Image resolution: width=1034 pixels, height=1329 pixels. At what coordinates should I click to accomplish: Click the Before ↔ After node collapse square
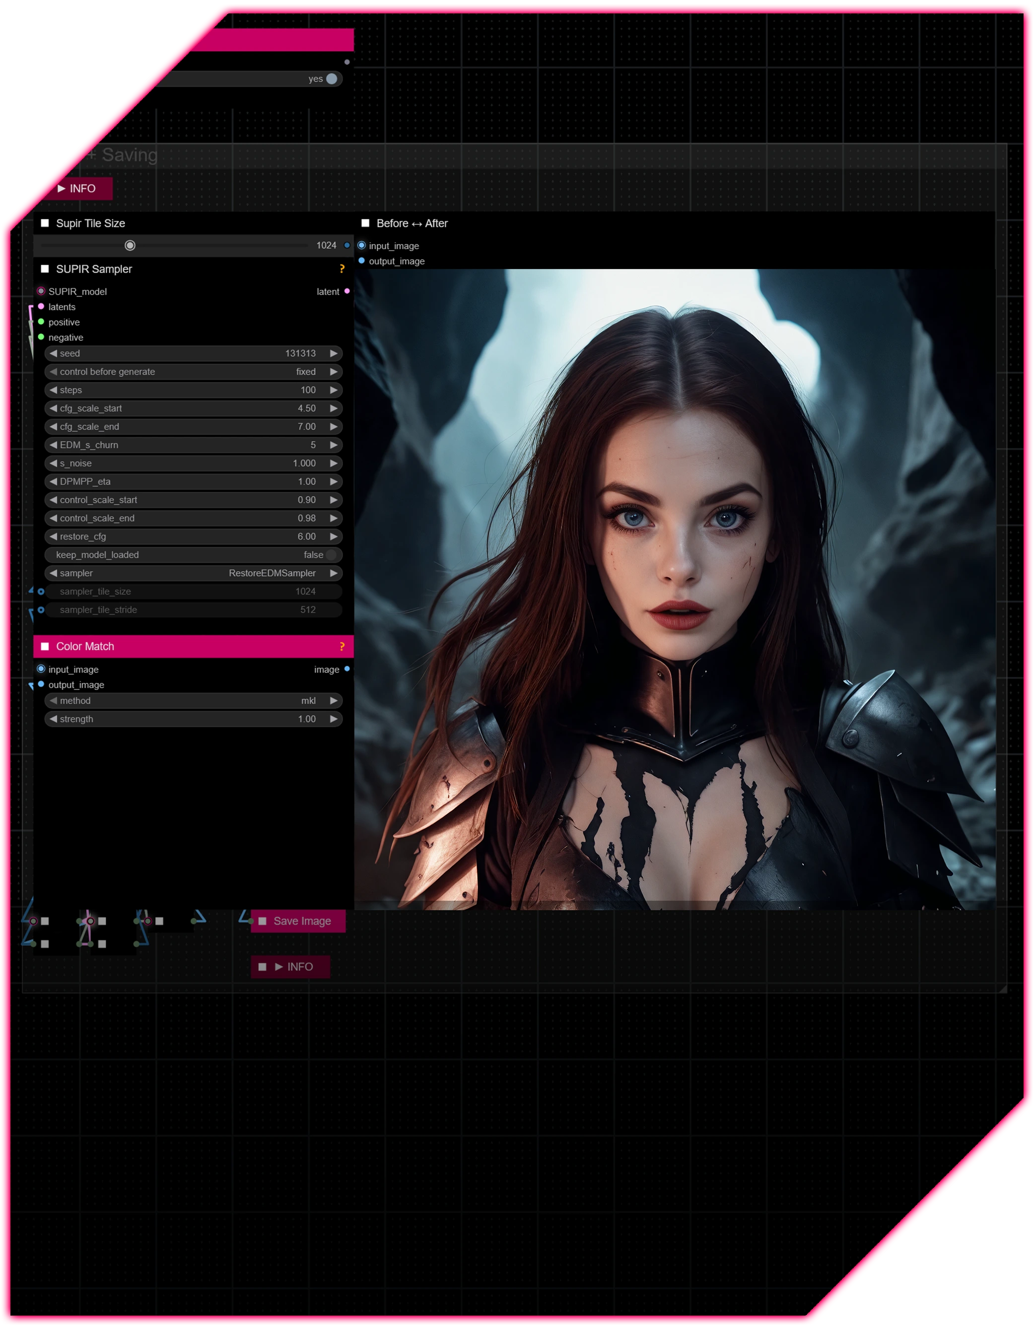[365, 223]
